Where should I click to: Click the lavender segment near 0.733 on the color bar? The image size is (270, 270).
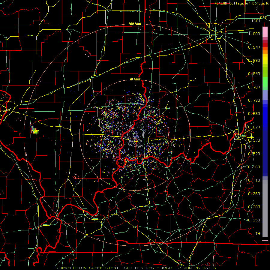[265, 95]
